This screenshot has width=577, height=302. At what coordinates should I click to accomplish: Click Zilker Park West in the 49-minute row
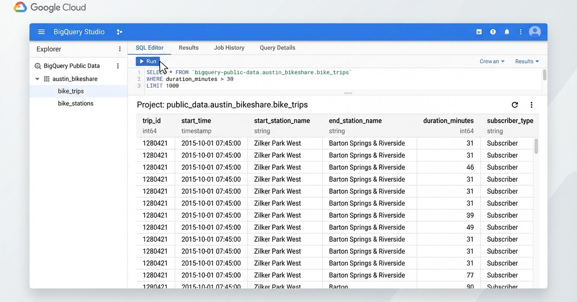(277, 227)
